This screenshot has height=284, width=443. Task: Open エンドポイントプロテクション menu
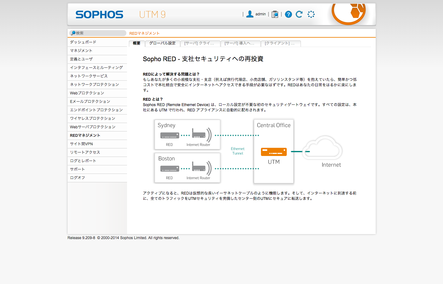pos(97,110)
